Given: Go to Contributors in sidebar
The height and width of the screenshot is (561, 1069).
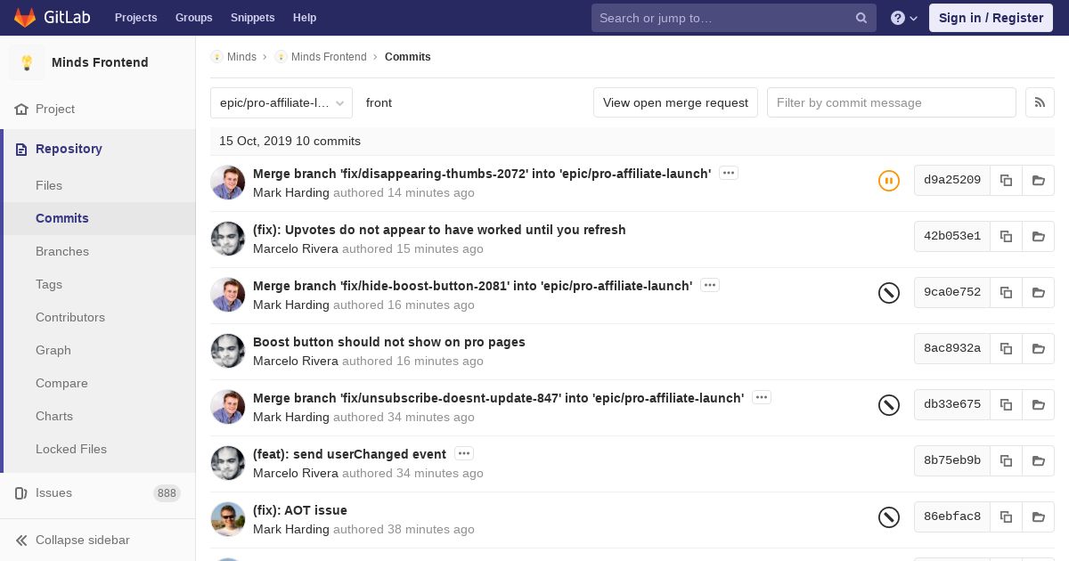Looking at the screenshot, I should coord(70,317).
